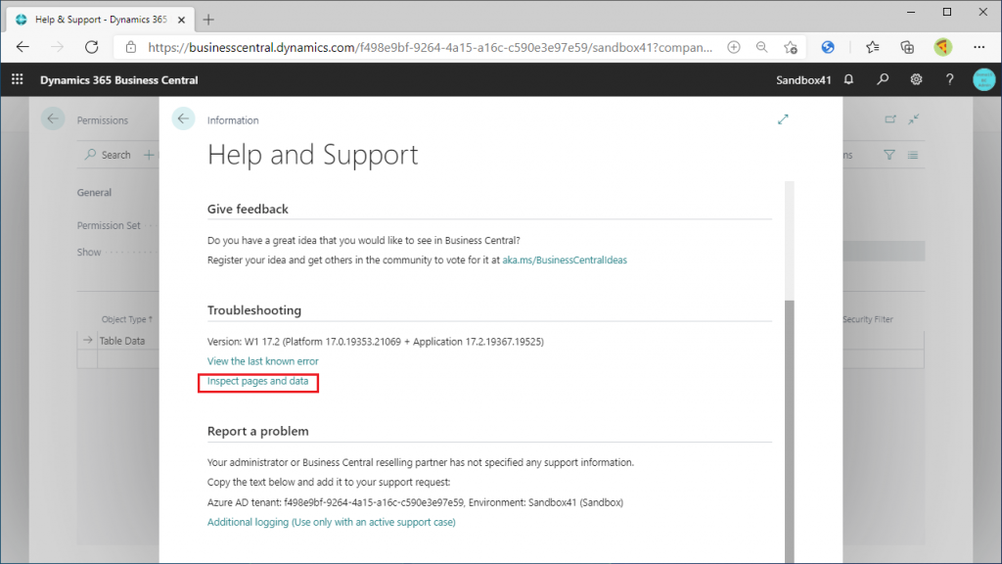The image size is (1002, 564).
Task: Go back in the browser
Action: point(23,47)
